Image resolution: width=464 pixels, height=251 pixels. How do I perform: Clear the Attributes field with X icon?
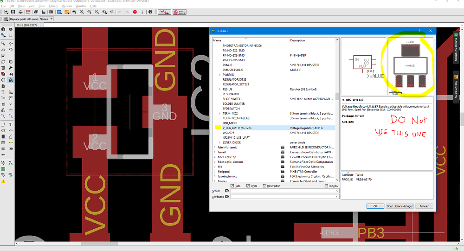click(227, 197)
